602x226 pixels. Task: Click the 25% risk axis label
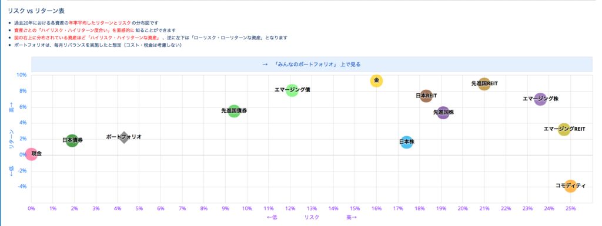[x=570, y=208]
